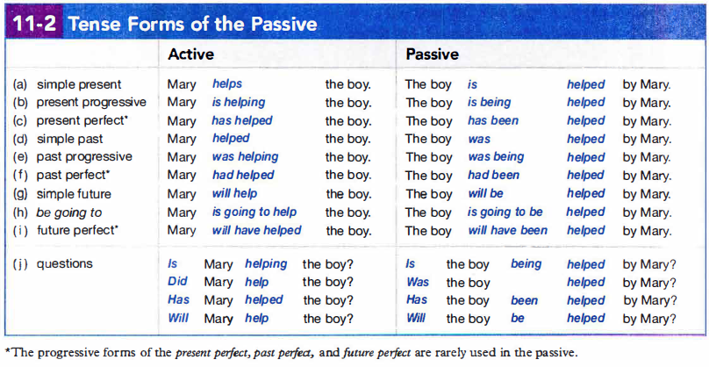The width and height of the screenshot is (709, 367).
Task: Click the simple future row label
Action: (x=74, y=194)
